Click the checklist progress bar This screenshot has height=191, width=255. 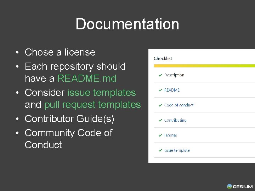[204, 66]
